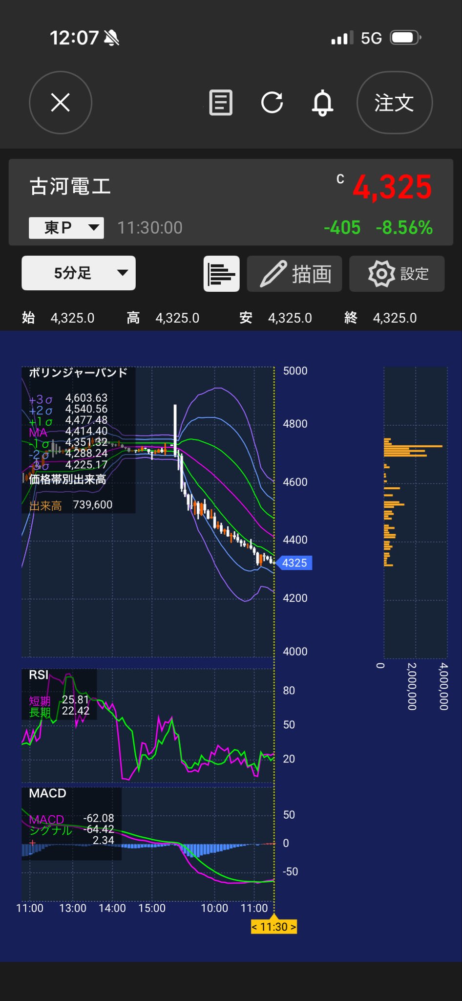Tap the pencil icon in 描画
This screenshot has height=1001, width=462.
tap(273, 274)
